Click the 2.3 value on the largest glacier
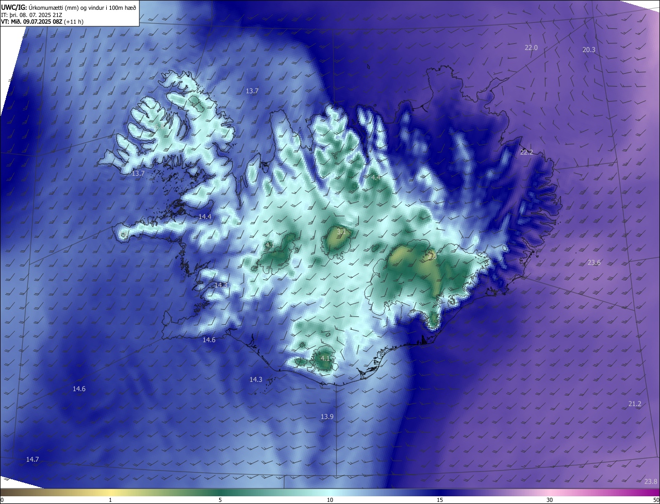Viewport: 660px width, 504px height. coord(432,256)
